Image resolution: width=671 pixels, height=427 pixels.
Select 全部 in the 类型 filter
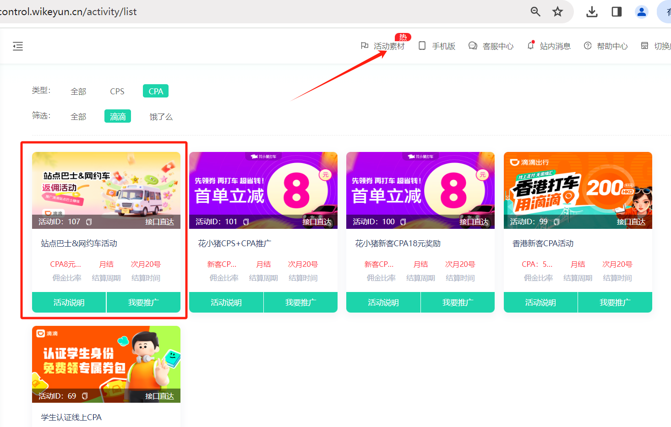coord(78,92)
